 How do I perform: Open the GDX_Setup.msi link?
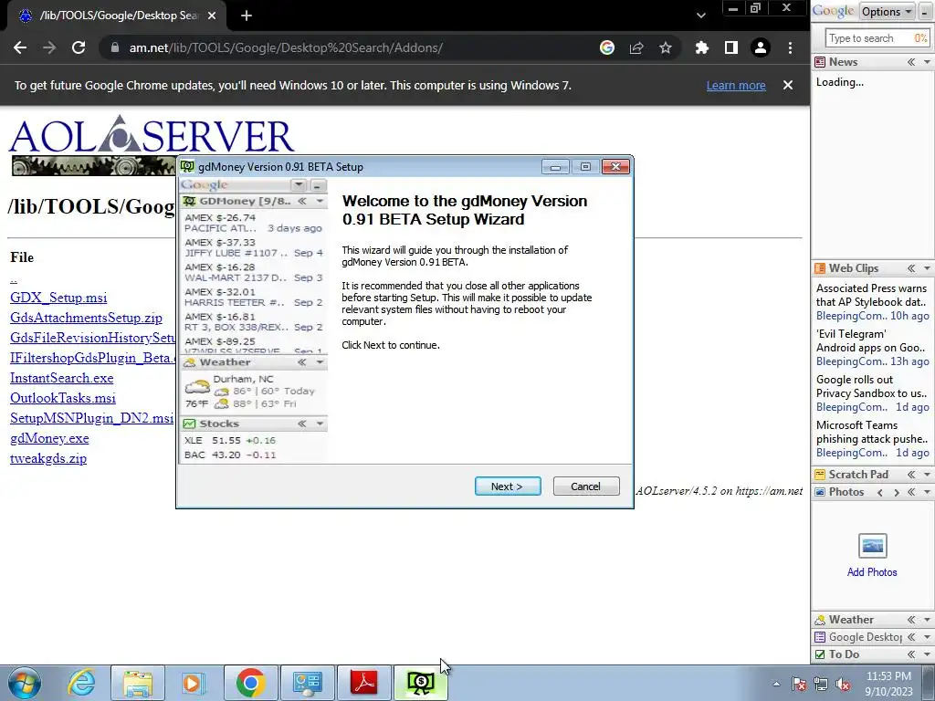pos(58,298)
